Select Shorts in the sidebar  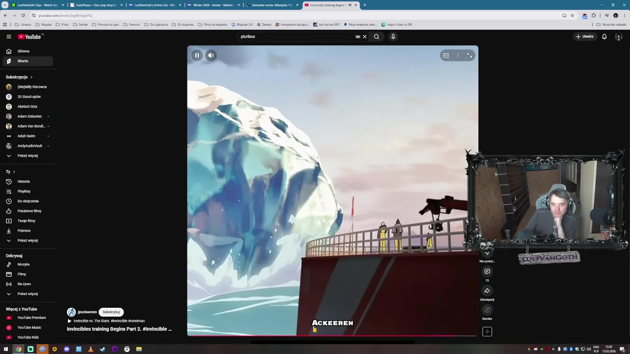click(x=28, y=61)
